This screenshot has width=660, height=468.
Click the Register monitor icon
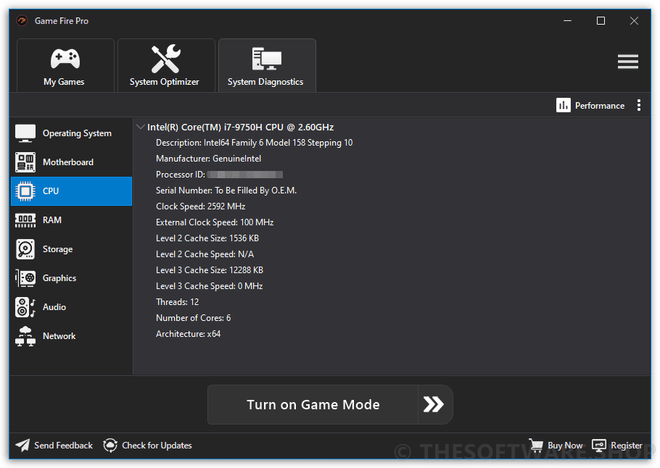pos(599,446)
